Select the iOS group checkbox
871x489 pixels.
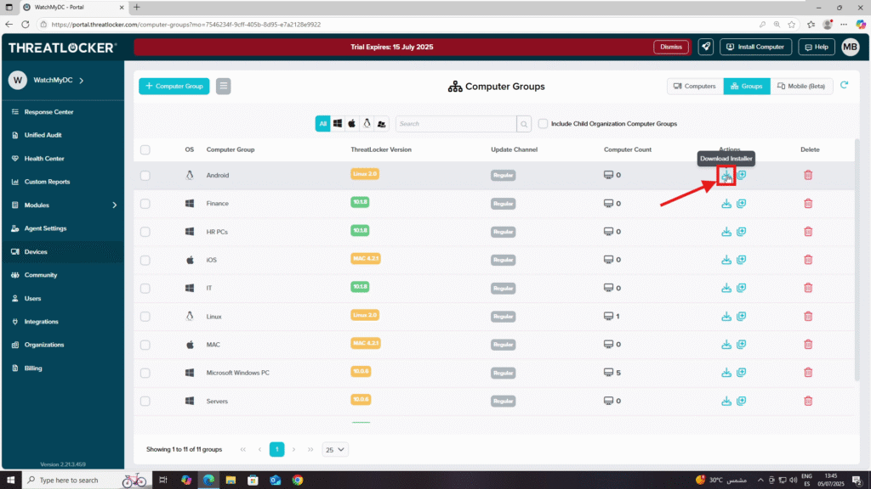click(145, 260)
